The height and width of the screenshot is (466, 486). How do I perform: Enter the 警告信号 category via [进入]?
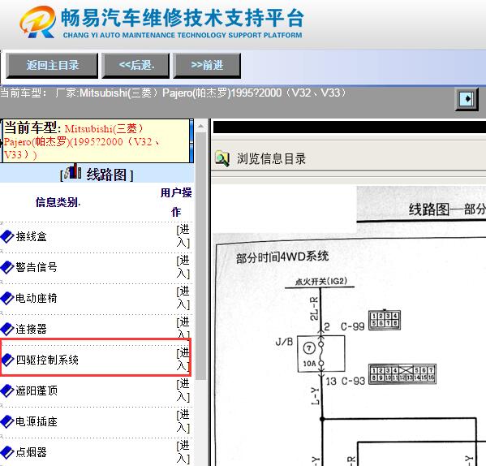(183, 267)
